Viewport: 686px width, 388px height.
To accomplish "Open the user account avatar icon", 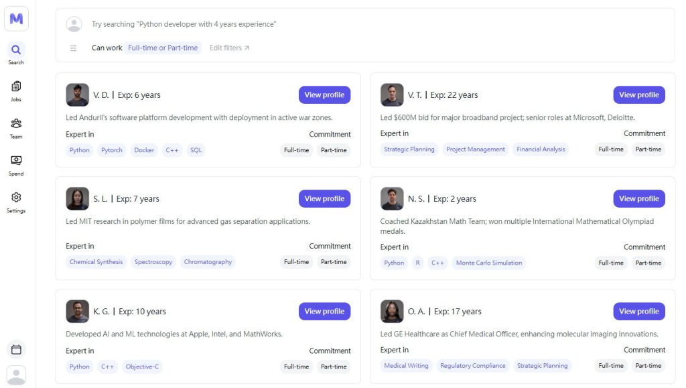I will (16, 375).
